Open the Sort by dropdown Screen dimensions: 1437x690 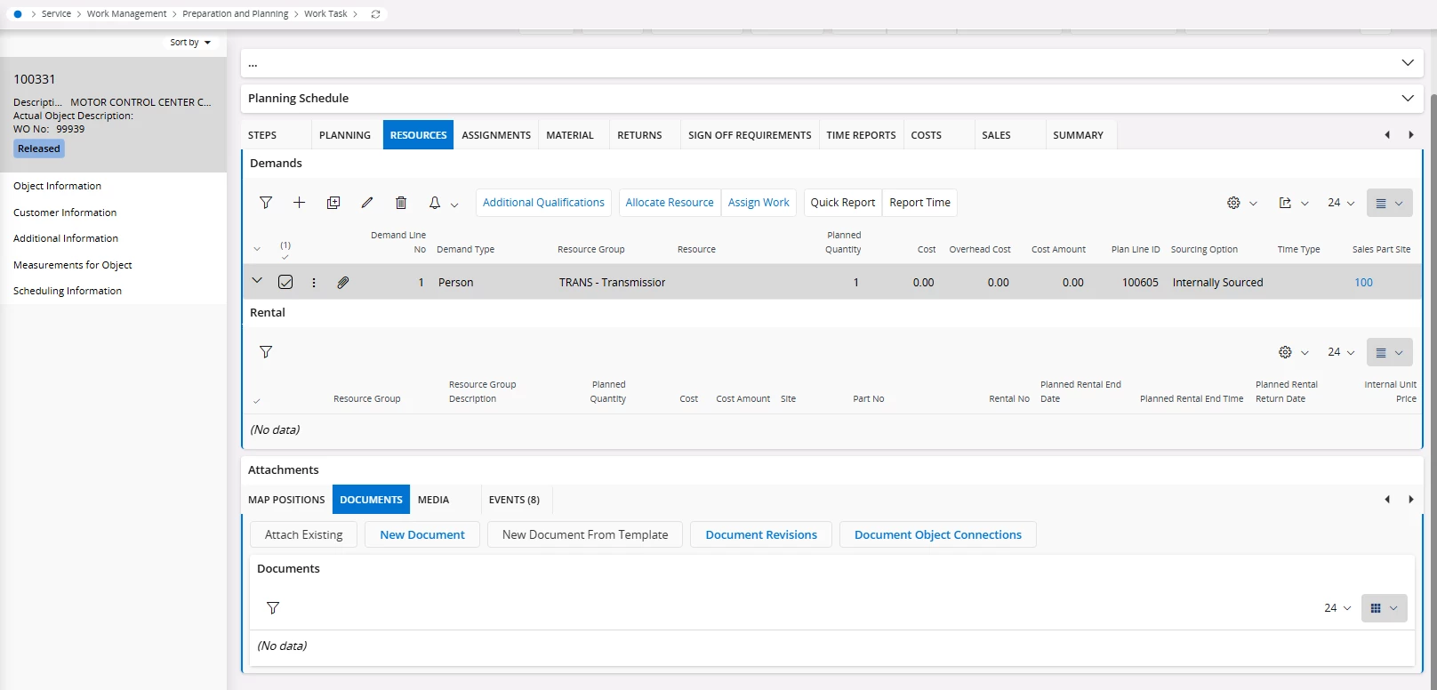tap(190, 43)
